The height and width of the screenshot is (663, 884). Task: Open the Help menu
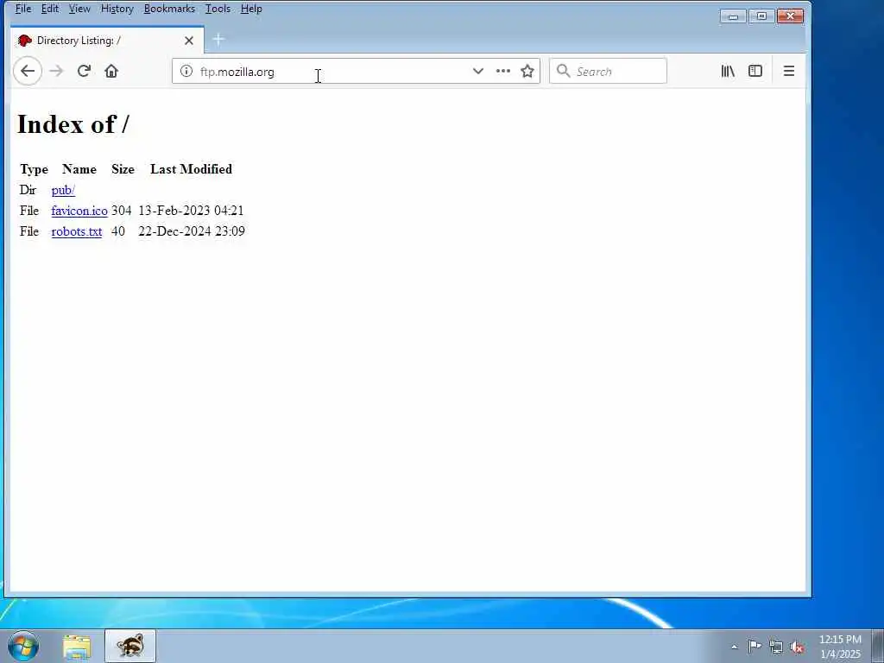(251, 9)
